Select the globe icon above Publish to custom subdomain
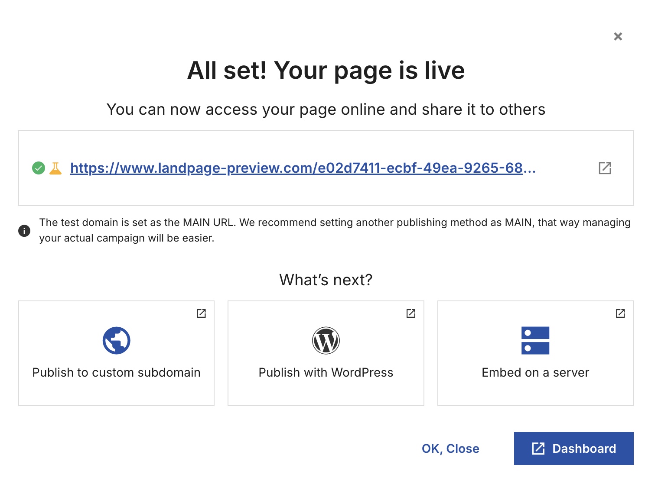Screen dimensions: 658x484 [x=116, y=340]
